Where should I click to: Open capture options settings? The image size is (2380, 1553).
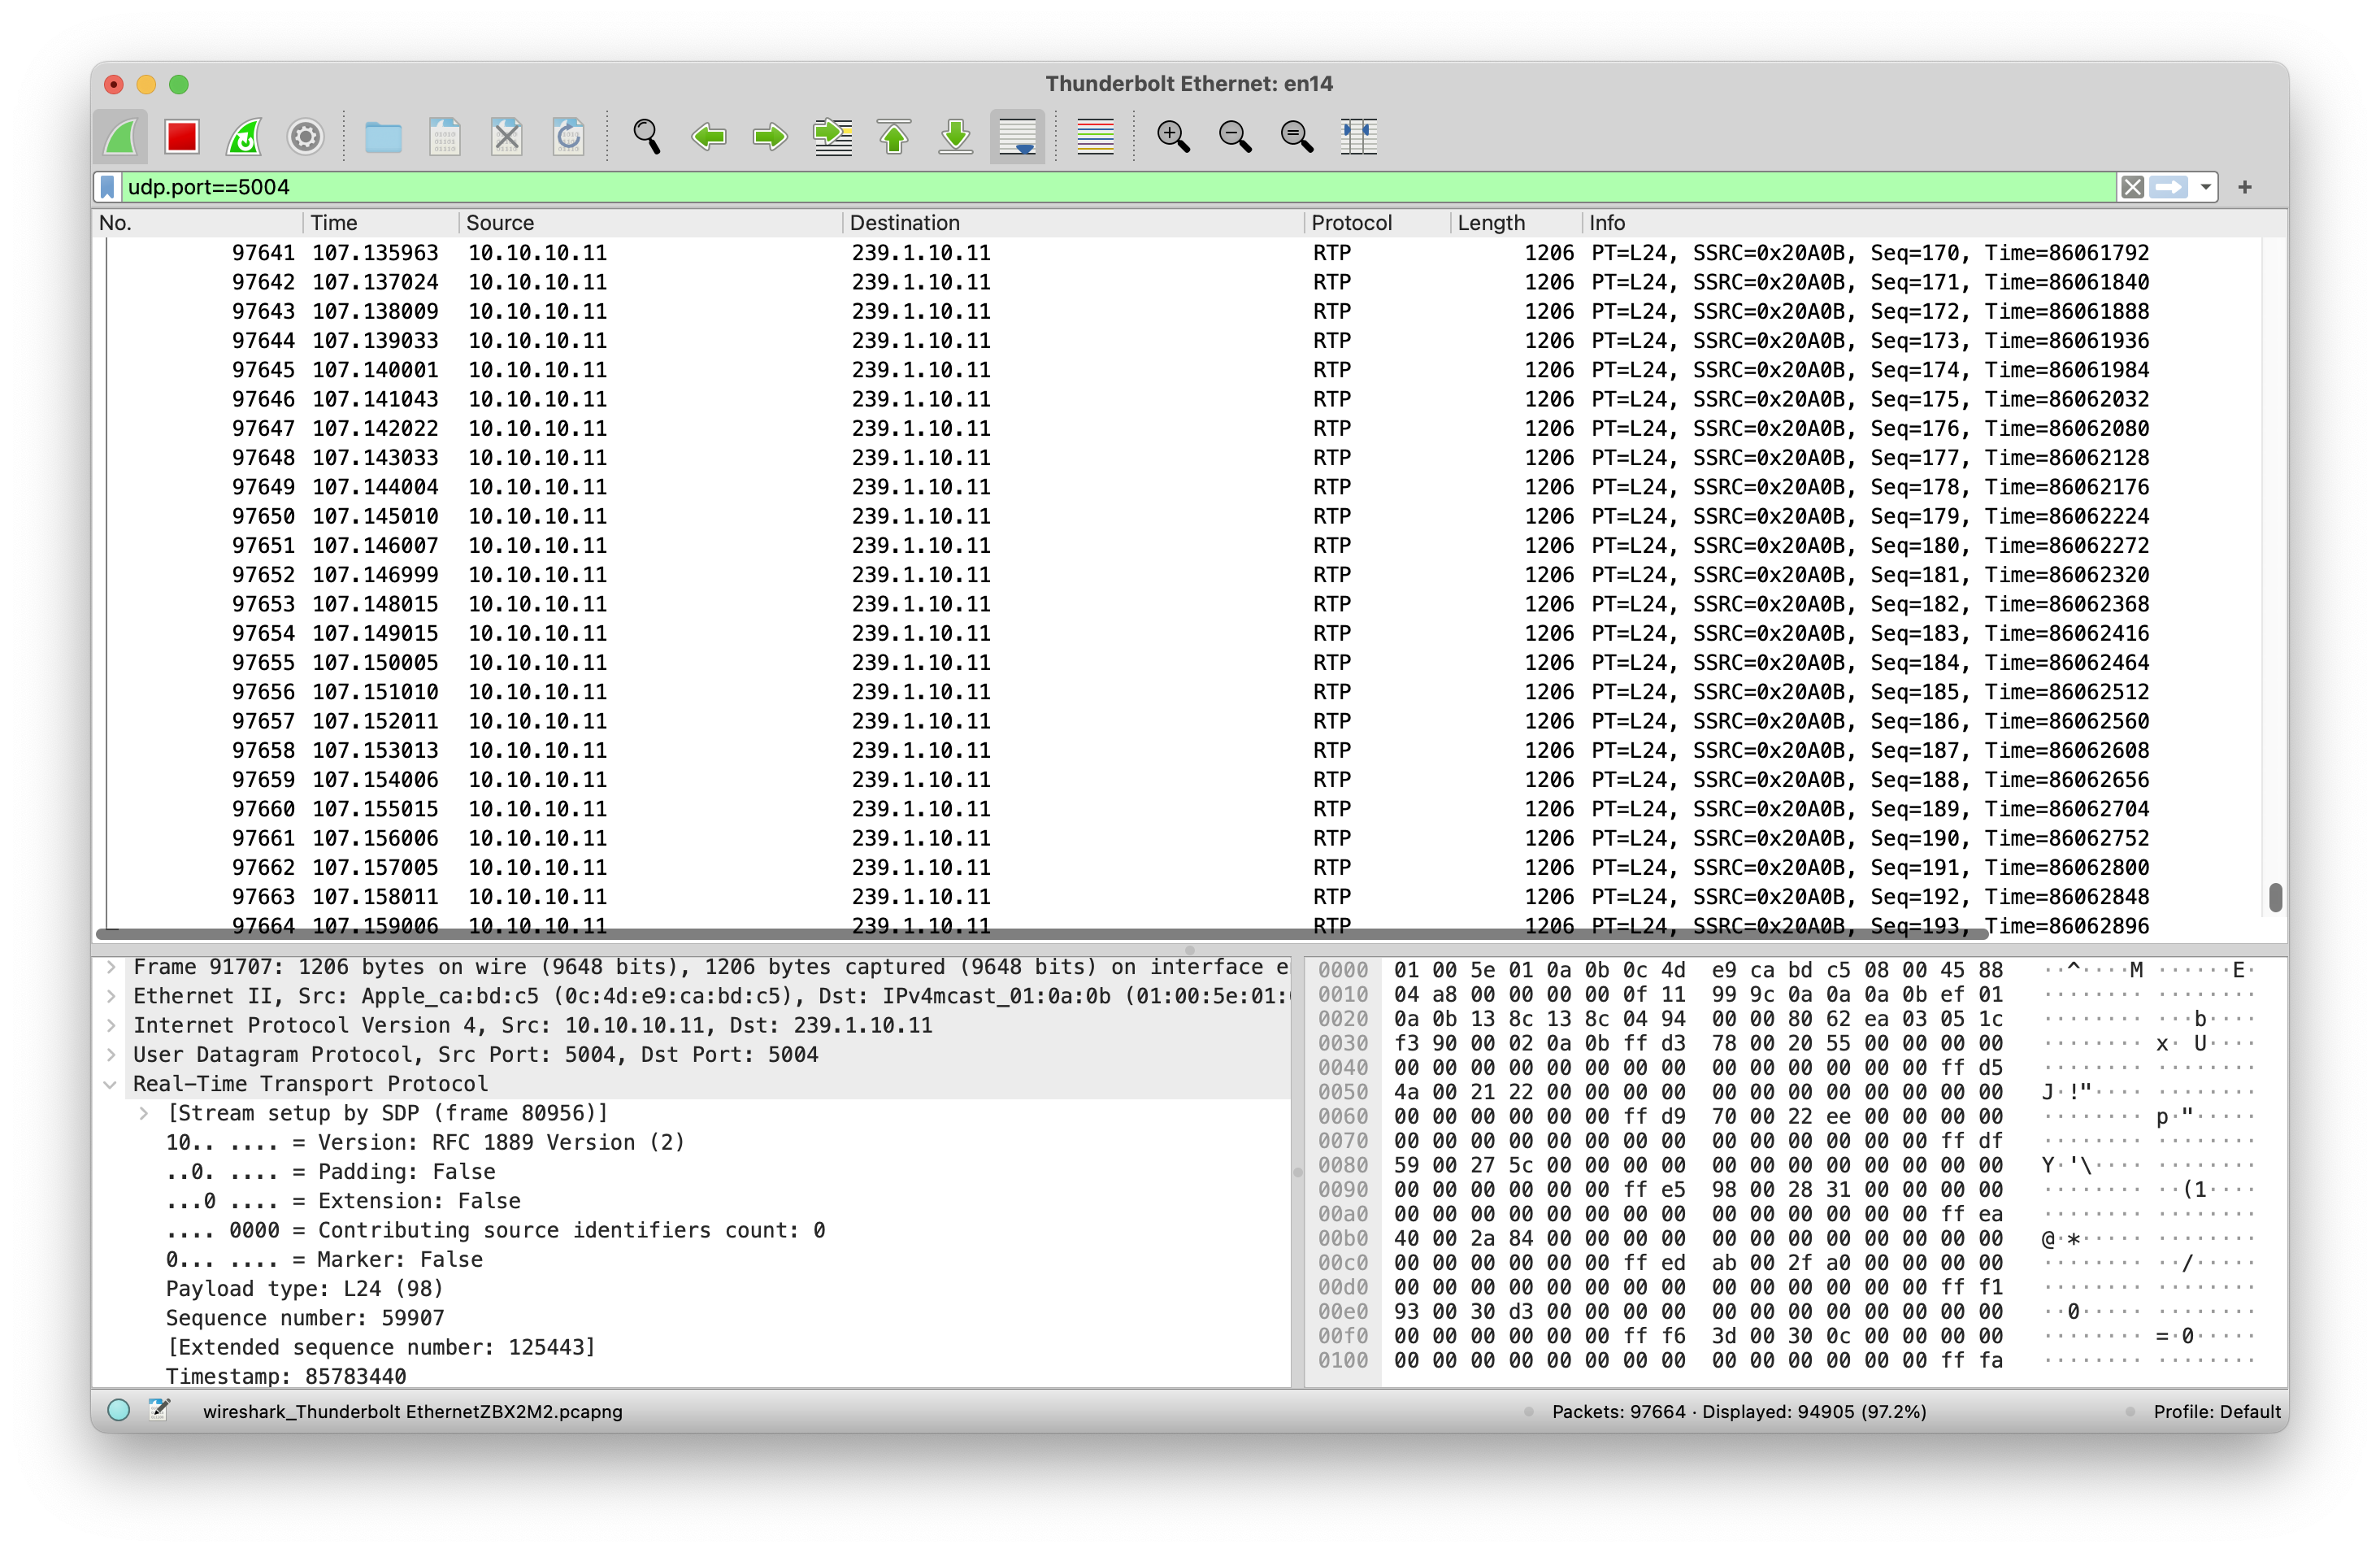[x=305, y=136]
